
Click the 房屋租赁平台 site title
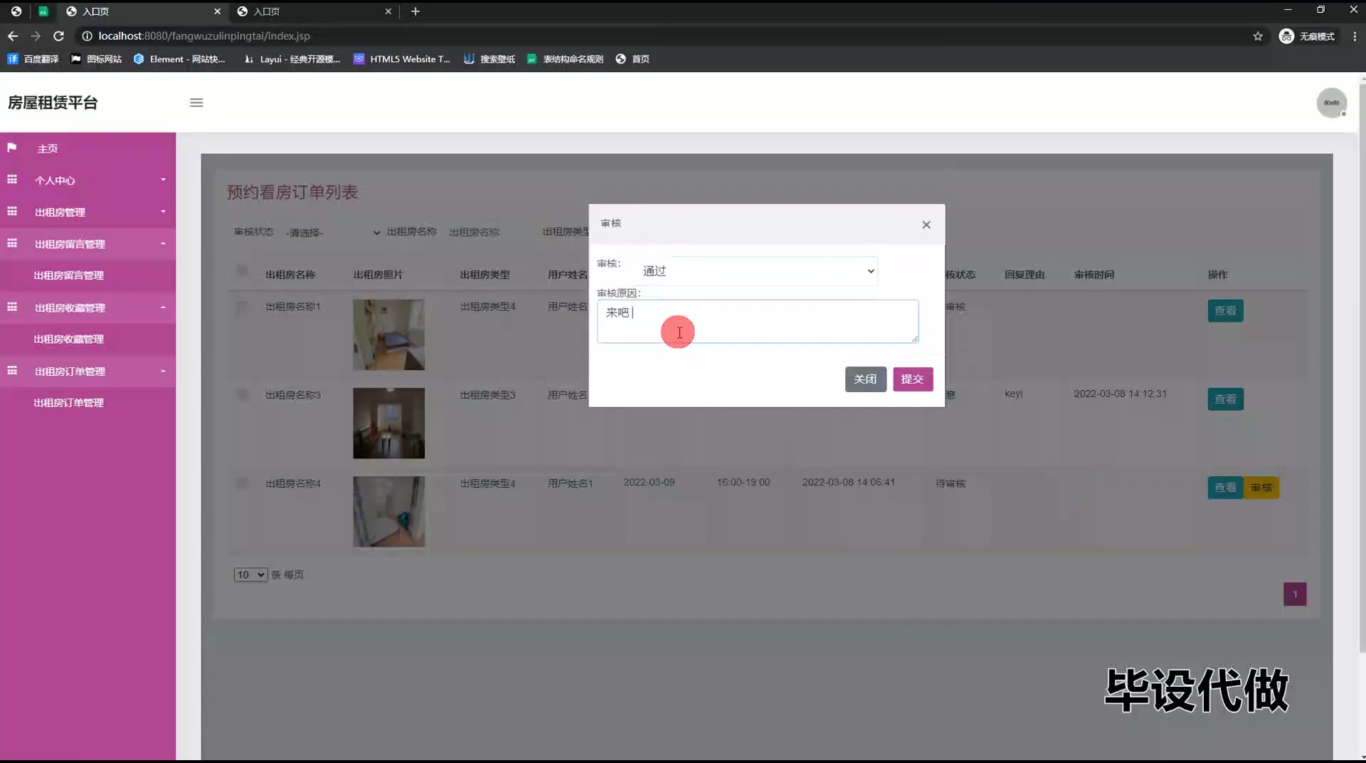point(53,102)
